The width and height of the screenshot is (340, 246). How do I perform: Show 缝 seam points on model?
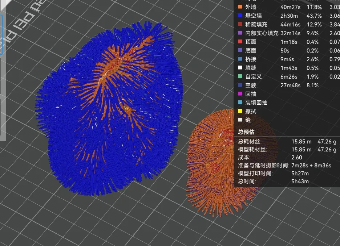(248, 120)
